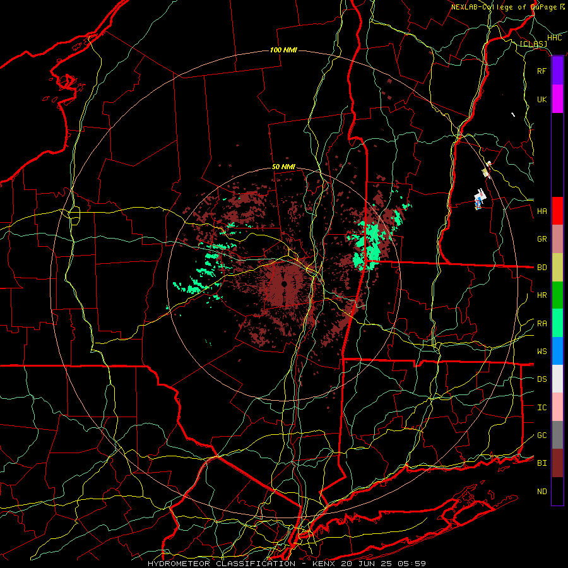Click the WS legend label
Image resolution: width=568 pixels, height=568 pixels.
541,352
